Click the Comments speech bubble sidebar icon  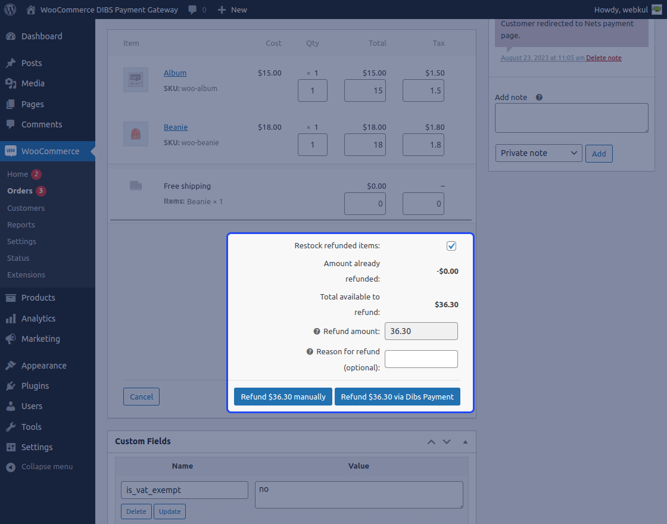click(x=11, y=124)
